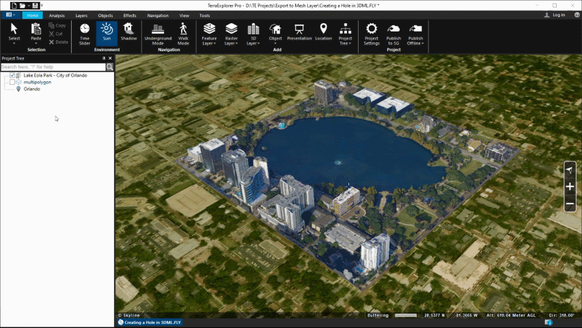Select the Select arrow tool

point(14,33)
